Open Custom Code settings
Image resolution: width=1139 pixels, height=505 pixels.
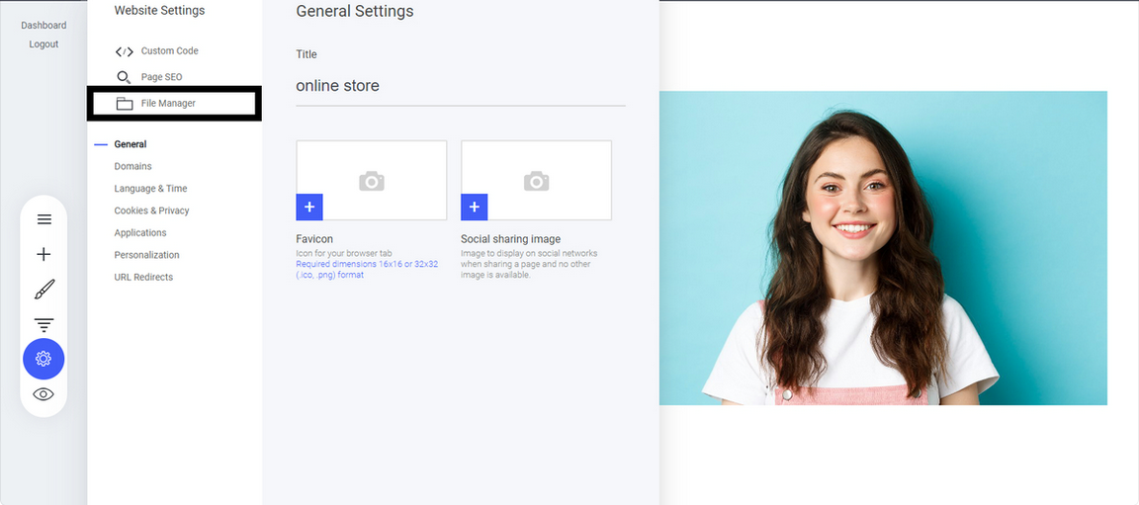(x=170, y=50)
